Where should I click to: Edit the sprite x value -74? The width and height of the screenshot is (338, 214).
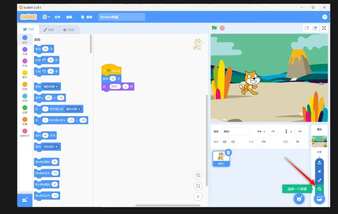click(x=273, y=131)
